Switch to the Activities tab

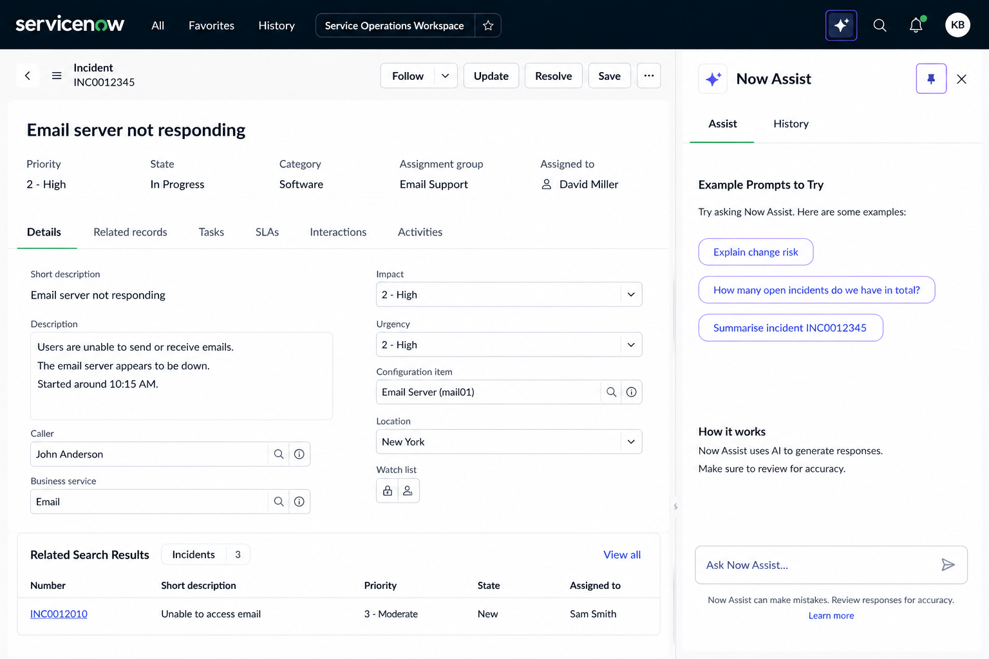click(x=420, y=232)
